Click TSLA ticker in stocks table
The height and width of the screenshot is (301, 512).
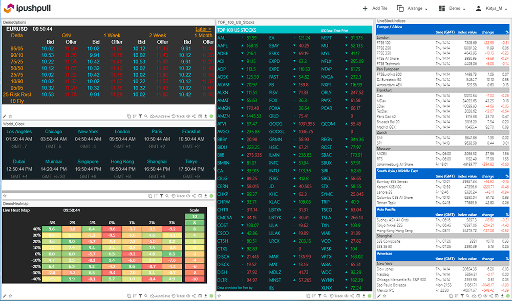click(327, 218)
